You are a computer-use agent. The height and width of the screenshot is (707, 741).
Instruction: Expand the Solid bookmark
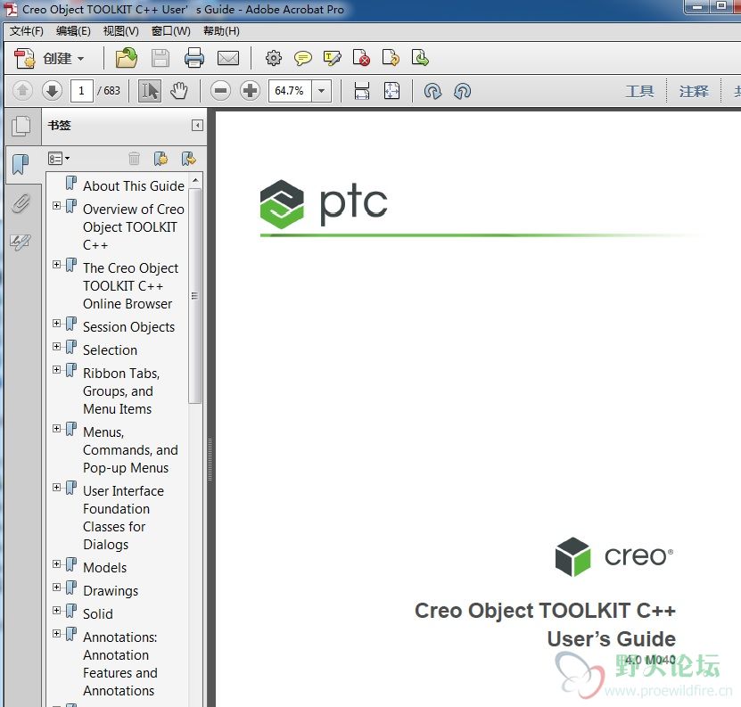[56, 611]
